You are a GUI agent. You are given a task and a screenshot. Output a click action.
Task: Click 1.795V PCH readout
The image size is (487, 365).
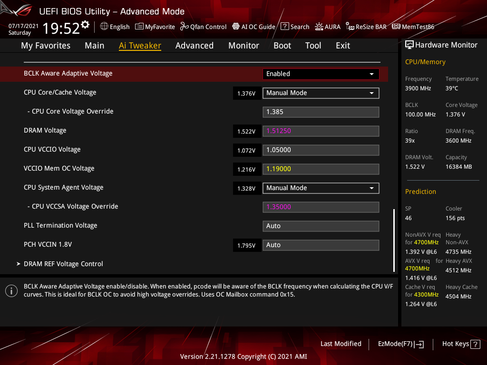coord(247,246)
